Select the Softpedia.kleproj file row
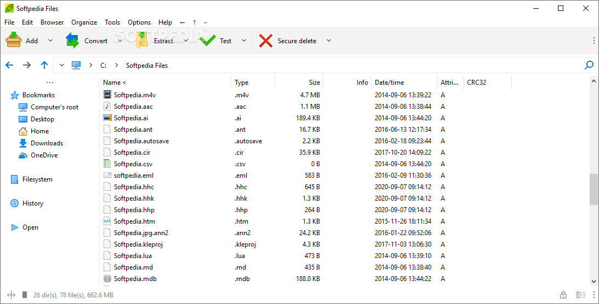The width and height of the screenshot is (599, 304). click(345, 244)
